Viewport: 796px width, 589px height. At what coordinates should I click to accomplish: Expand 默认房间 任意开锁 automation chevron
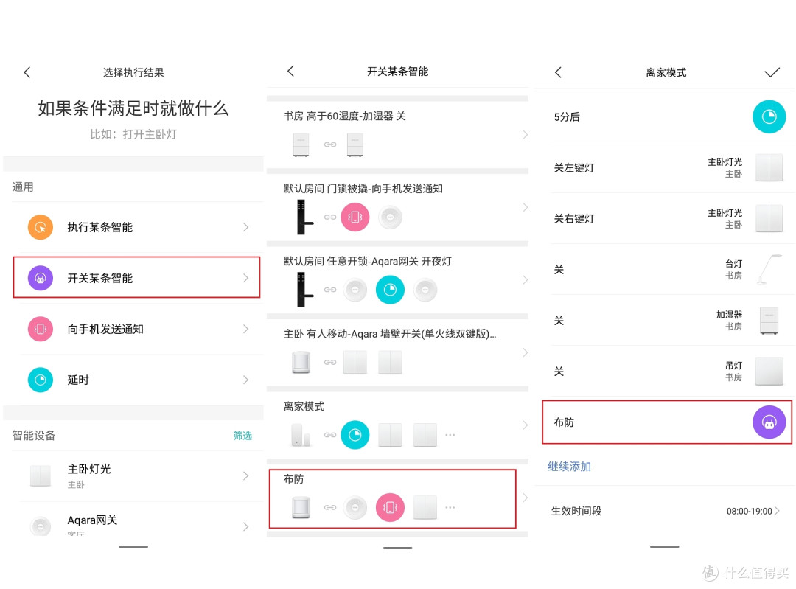pyautogui.click(x=525, y=280)
